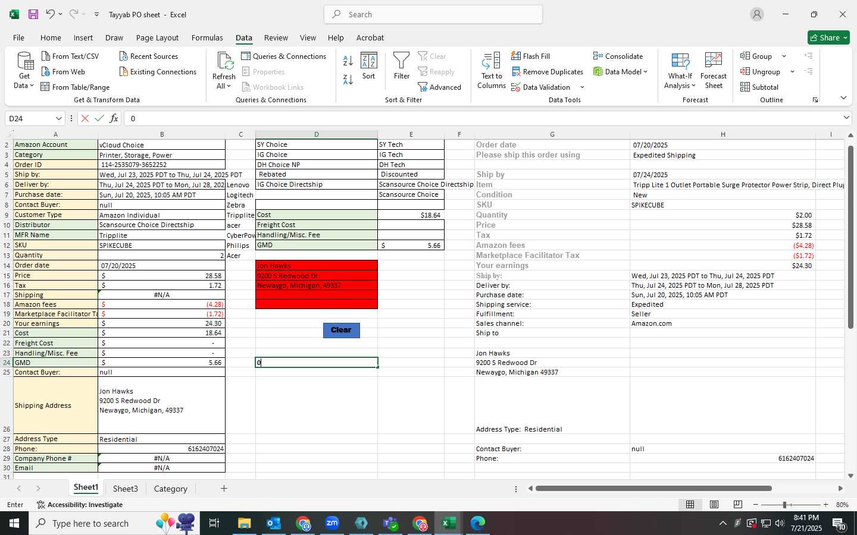Click Refresh All icon

(x=224, y=71)
